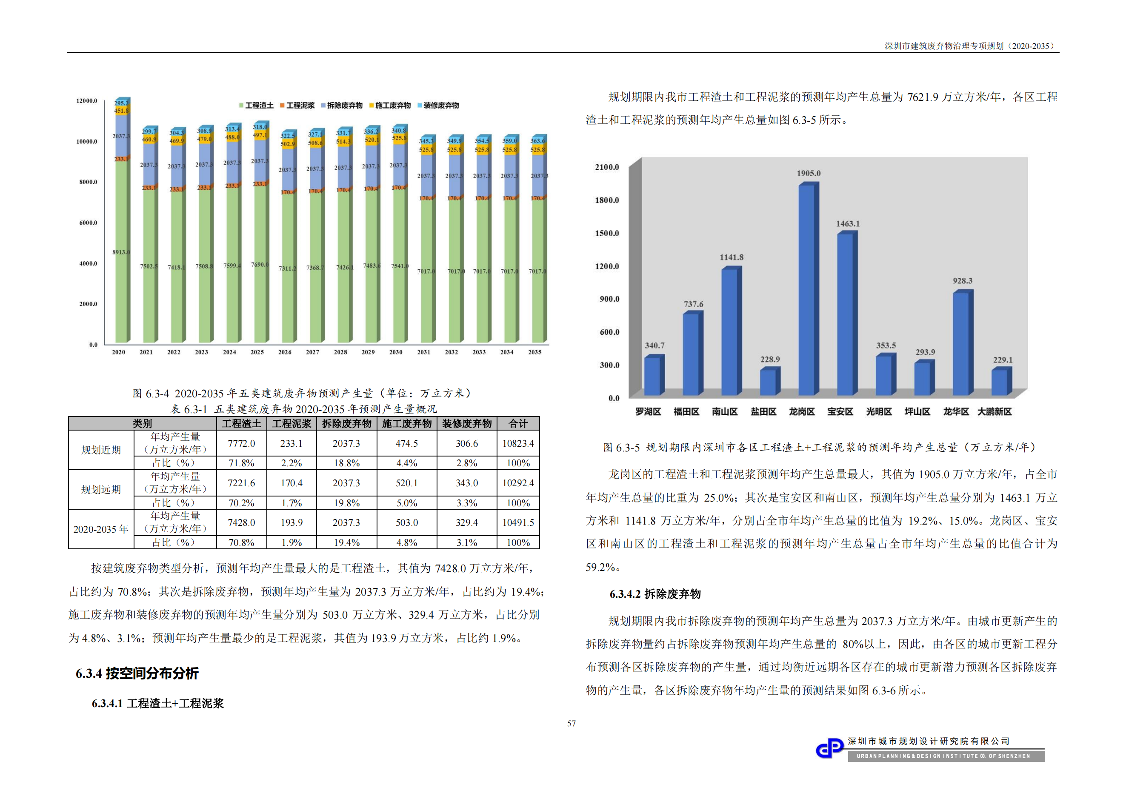
Task: Click the 光明区 axis label
Action: (879, 412)
